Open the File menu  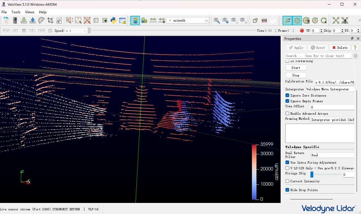click(x=4, y=12)
